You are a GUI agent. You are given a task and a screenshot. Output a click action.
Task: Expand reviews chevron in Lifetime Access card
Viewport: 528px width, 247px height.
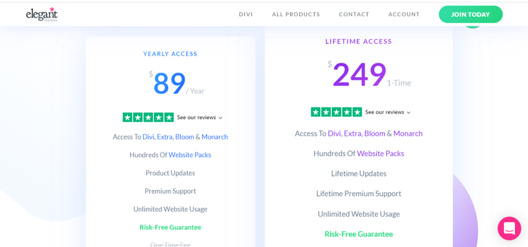[408, 112]
